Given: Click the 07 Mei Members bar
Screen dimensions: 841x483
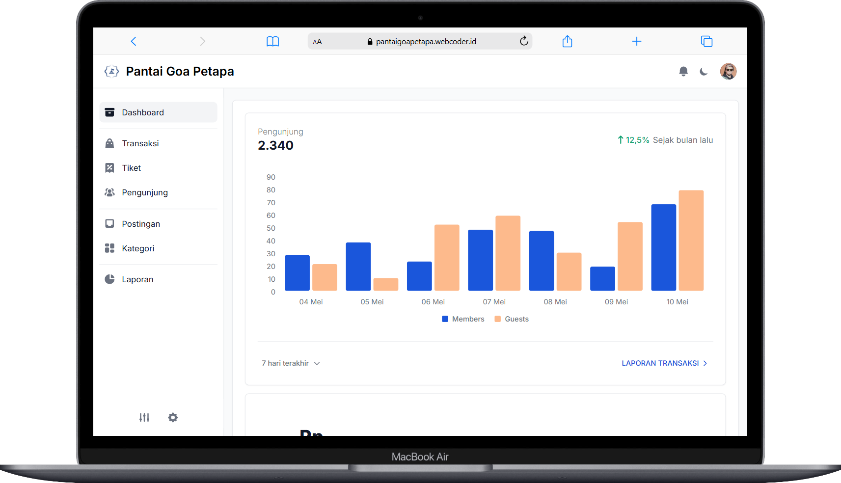Looking at the screenshot, I should click(x=480, y=260).
